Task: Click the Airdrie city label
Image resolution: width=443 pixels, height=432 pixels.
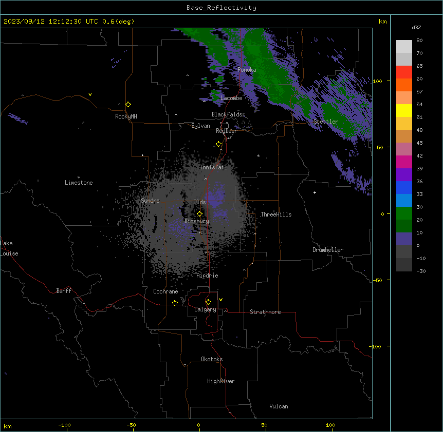Action: click(208, 276)
